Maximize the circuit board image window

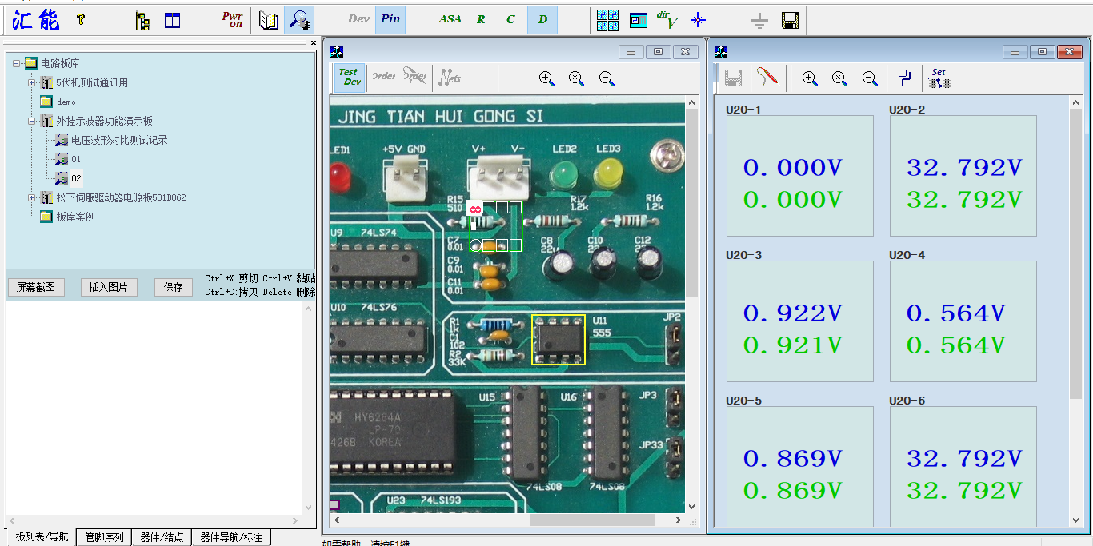coord(658,52)
